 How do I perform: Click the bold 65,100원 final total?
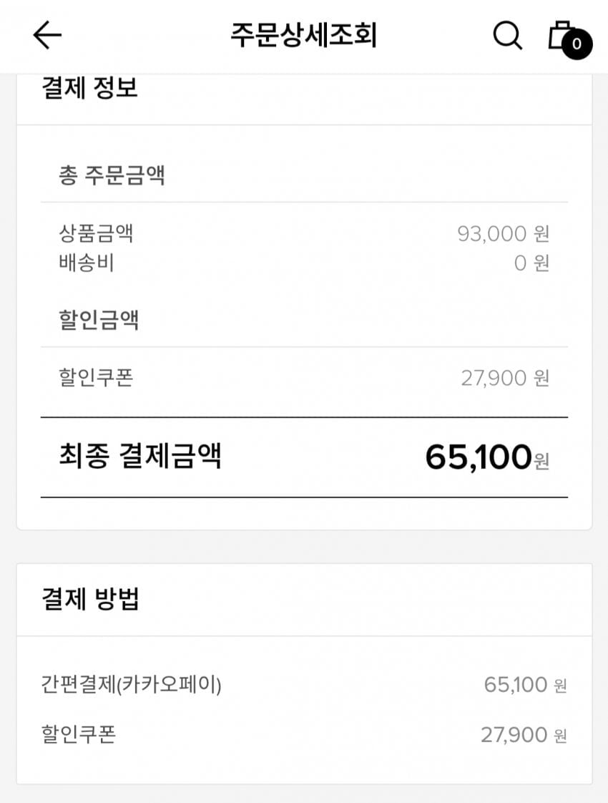[x=486, y=457]
